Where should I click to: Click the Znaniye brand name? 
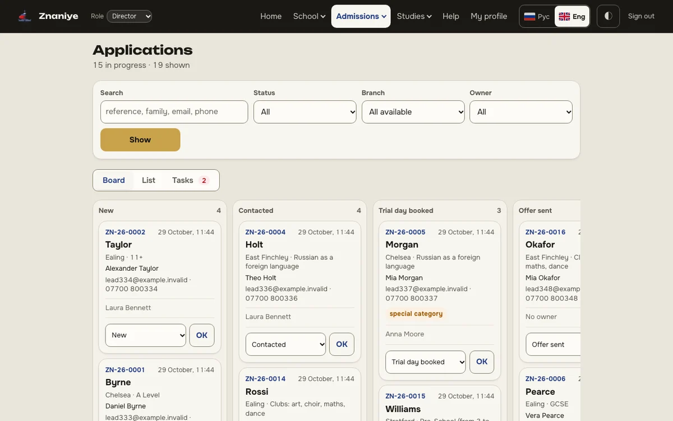[x=58, y=16]
